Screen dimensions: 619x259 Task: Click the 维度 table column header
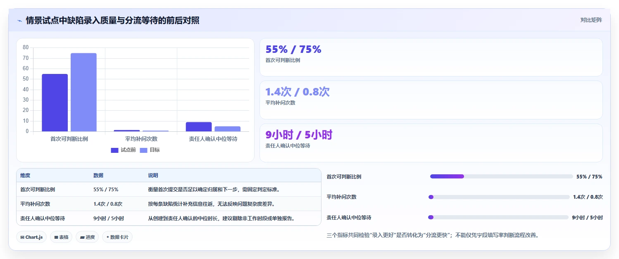pos(25,176)
